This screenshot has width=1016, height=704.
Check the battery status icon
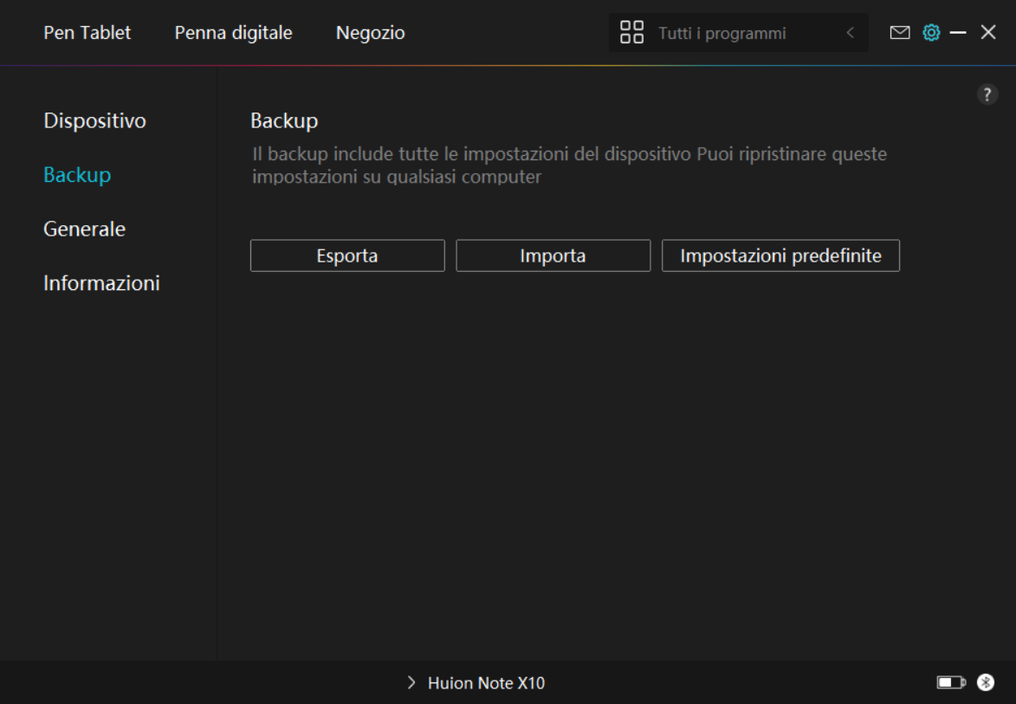click(950, 683)
